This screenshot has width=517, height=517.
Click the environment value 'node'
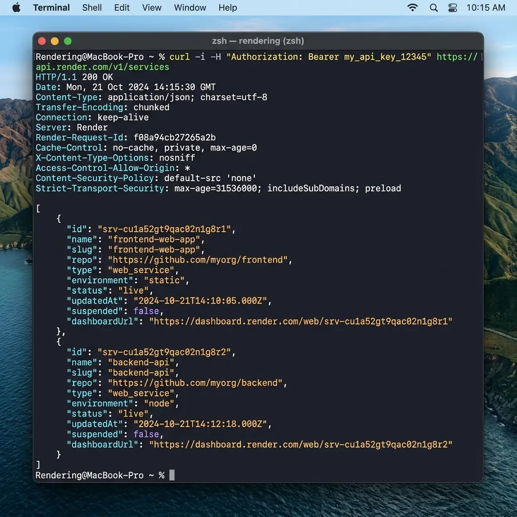coord(159,403)
